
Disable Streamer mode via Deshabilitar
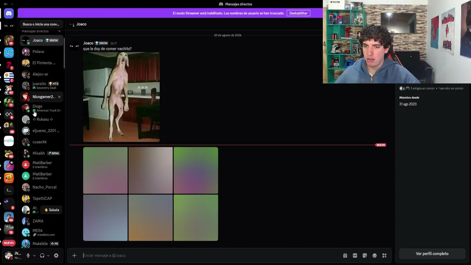click(298, 13)
